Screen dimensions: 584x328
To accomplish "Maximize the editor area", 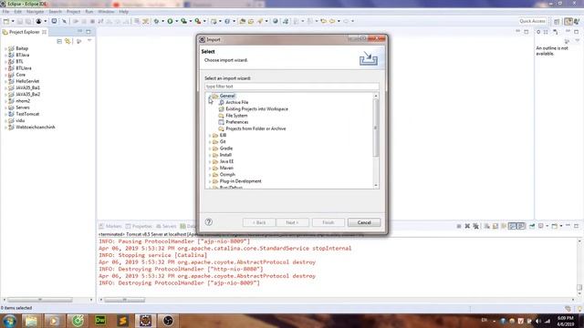I will [527, 32].
